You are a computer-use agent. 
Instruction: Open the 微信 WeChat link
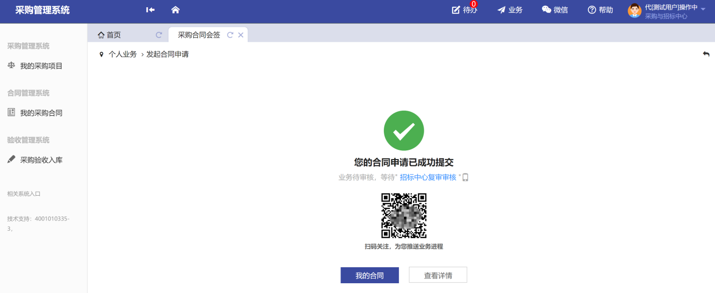point(555,10)
